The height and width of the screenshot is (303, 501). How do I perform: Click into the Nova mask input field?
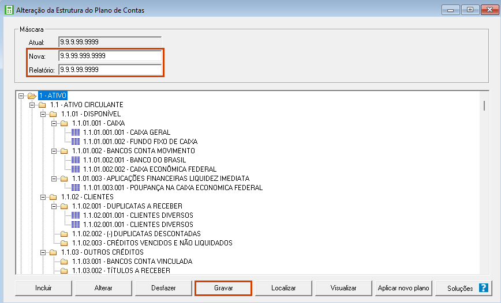[x=110, y=56]
